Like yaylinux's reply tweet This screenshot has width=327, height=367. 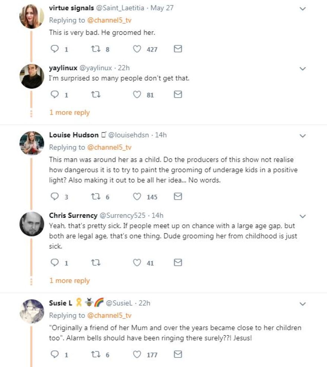[137, 95]
